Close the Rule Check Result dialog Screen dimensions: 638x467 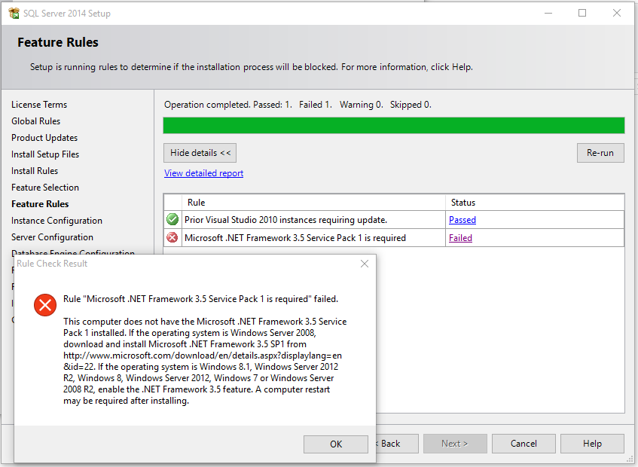pyautogui.click(x=364, y=264)
